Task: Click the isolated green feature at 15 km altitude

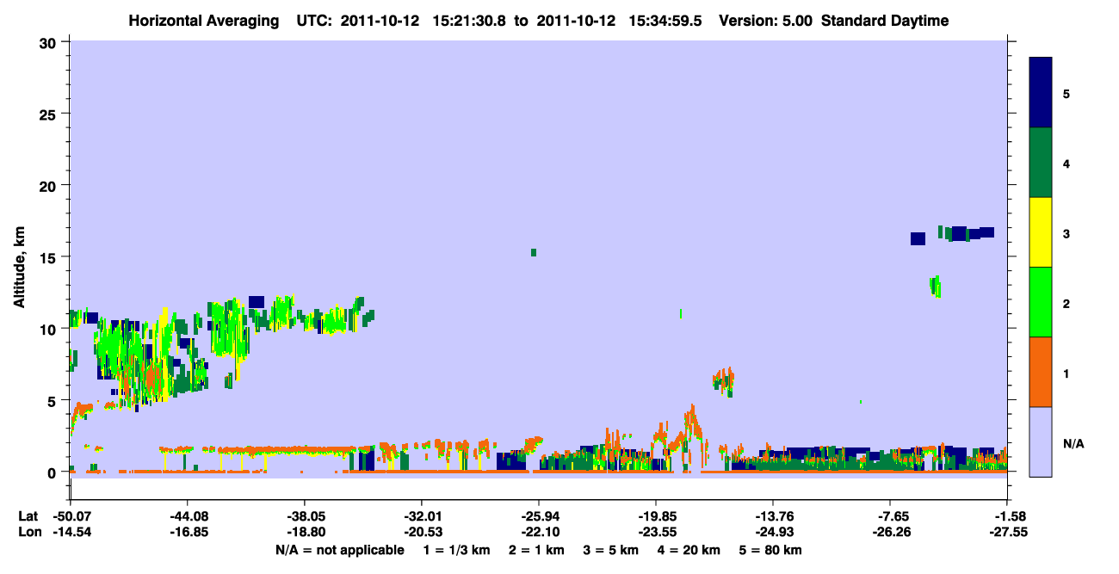Action: coord(534,252)
